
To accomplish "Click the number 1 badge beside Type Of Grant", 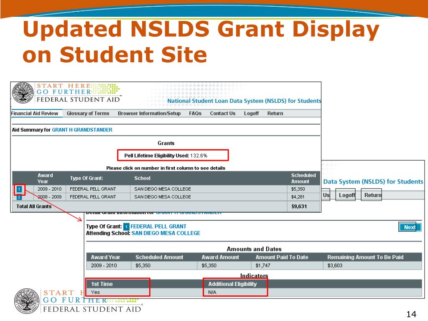I will pyautogui.click(x=126, y=227).
